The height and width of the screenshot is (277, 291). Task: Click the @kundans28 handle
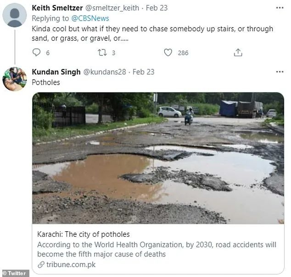pyautogui.click(x=104, y=72)
